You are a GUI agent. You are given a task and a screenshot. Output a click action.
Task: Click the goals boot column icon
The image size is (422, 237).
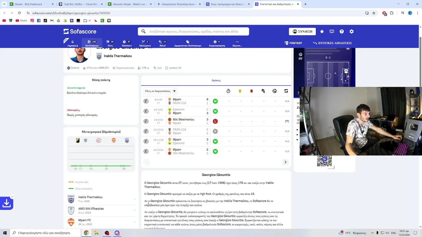click(263, 91)
